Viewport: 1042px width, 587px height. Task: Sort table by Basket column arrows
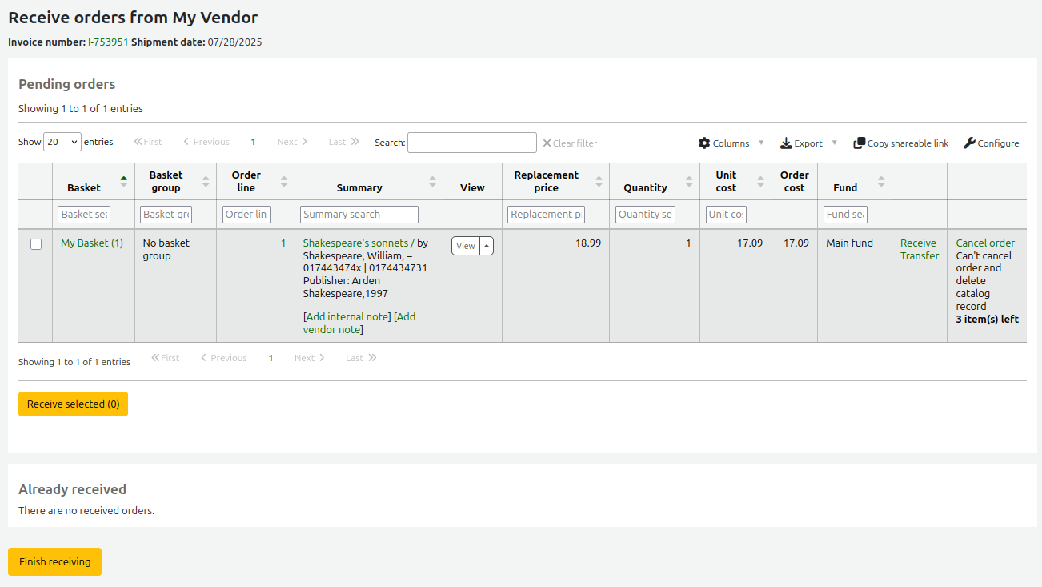(123, 182)
